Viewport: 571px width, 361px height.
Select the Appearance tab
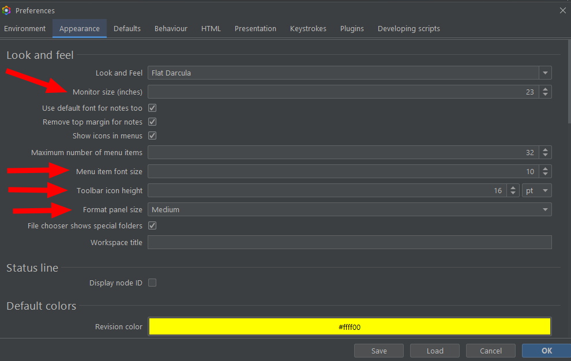[x=80, y=28]
